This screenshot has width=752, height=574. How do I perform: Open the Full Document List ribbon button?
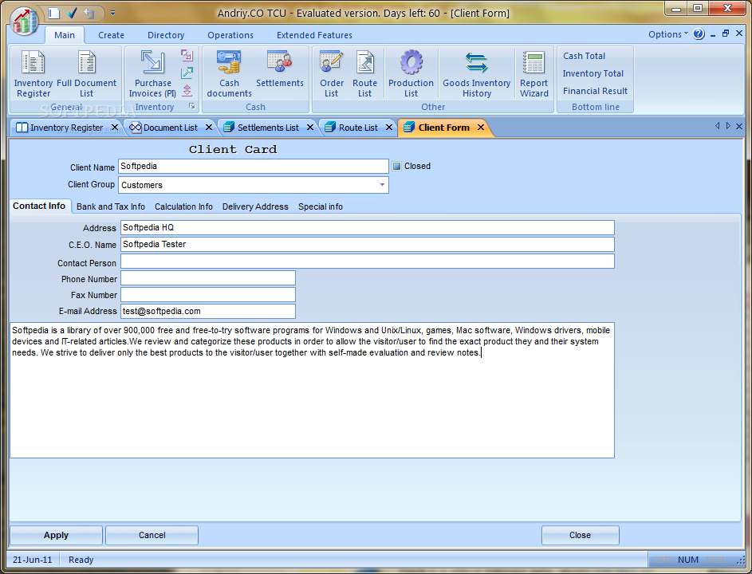click(x=87, y=74)
